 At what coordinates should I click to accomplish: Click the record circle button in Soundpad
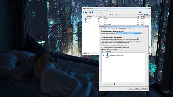pyautogui.click(x=145, y=15)
